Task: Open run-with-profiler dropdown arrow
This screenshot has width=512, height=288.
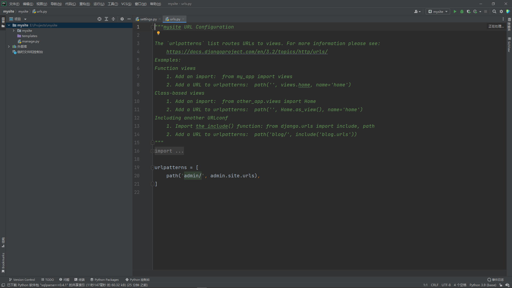Action: coord(480,11)
